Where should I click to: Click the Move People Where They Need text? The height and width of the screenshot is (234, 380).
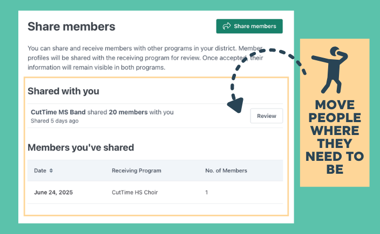pyautogui.click(x=335, y=137)
